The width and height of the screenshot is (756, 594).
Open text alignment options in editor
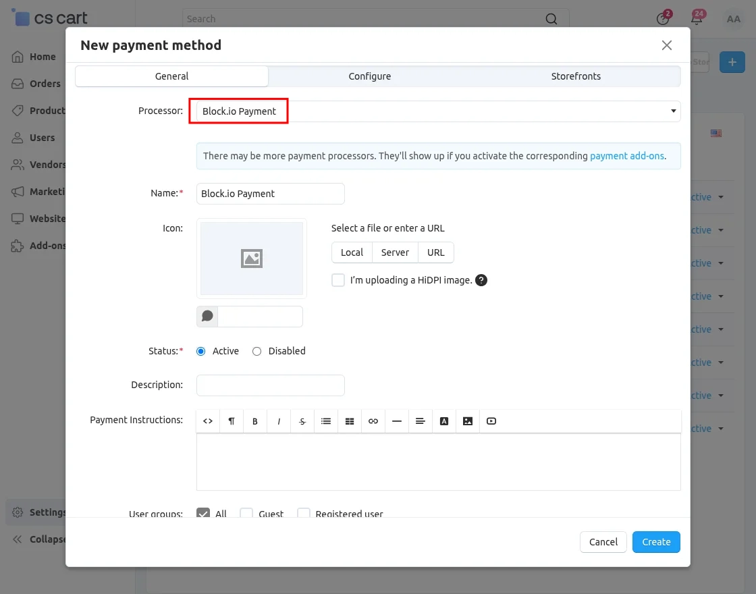click(421, 421)
